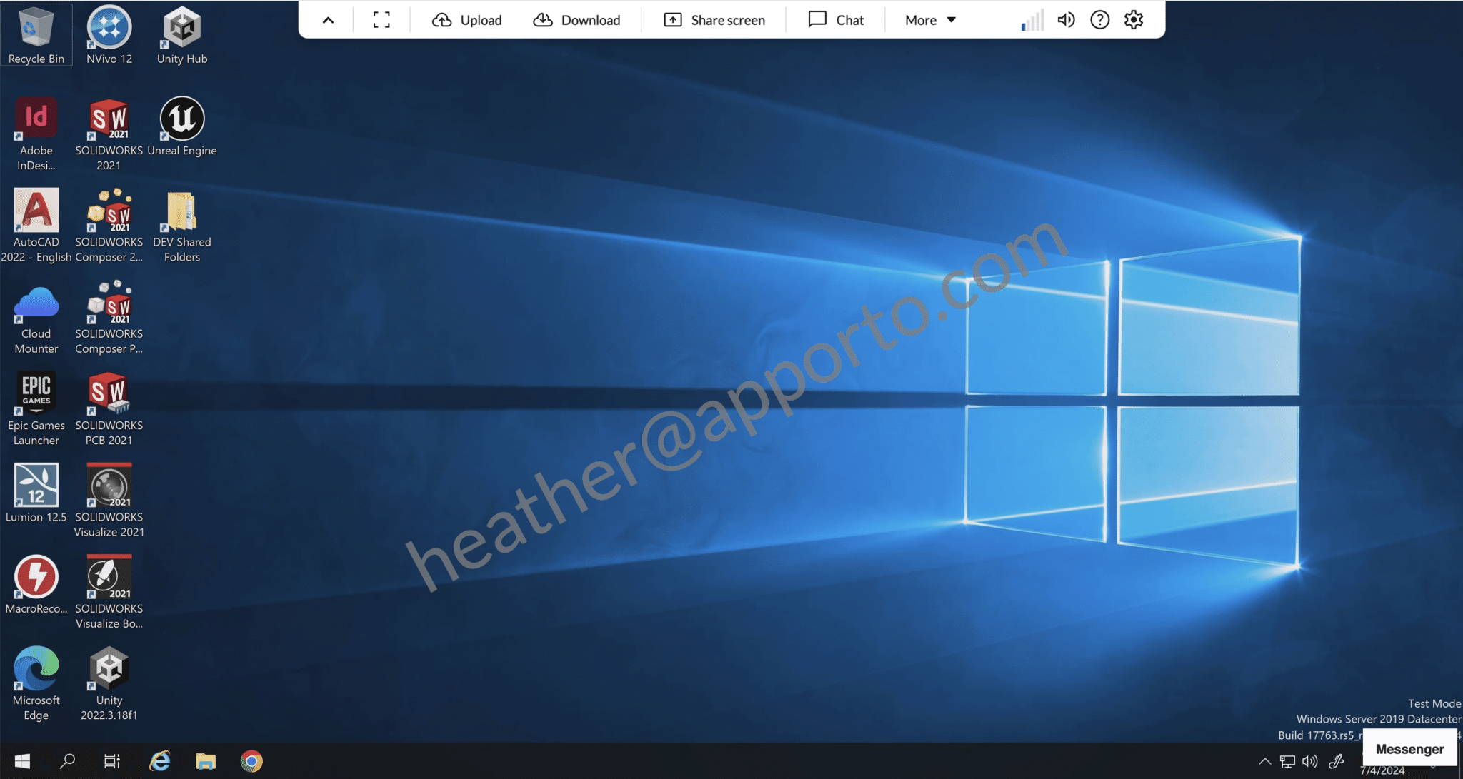Launch Lumion 12.5 from the desktop

(x=36, y=486)
